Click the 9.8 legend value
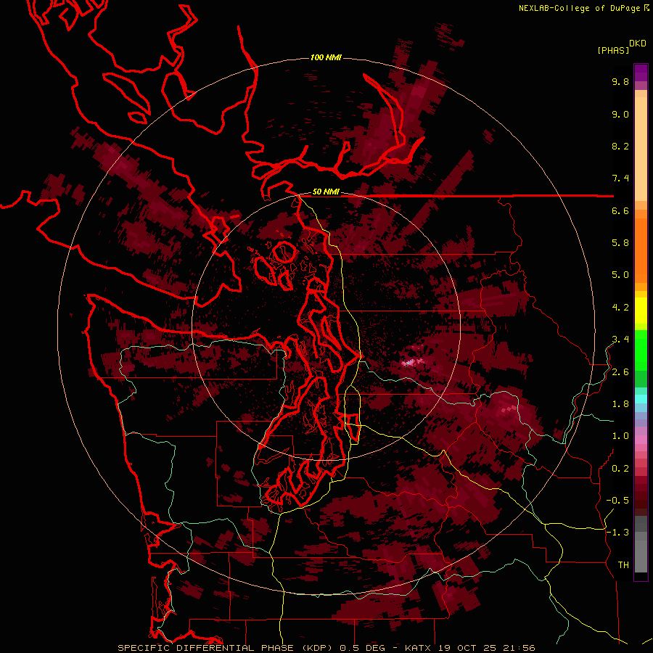653x653 pixels. tap(620, 81)
